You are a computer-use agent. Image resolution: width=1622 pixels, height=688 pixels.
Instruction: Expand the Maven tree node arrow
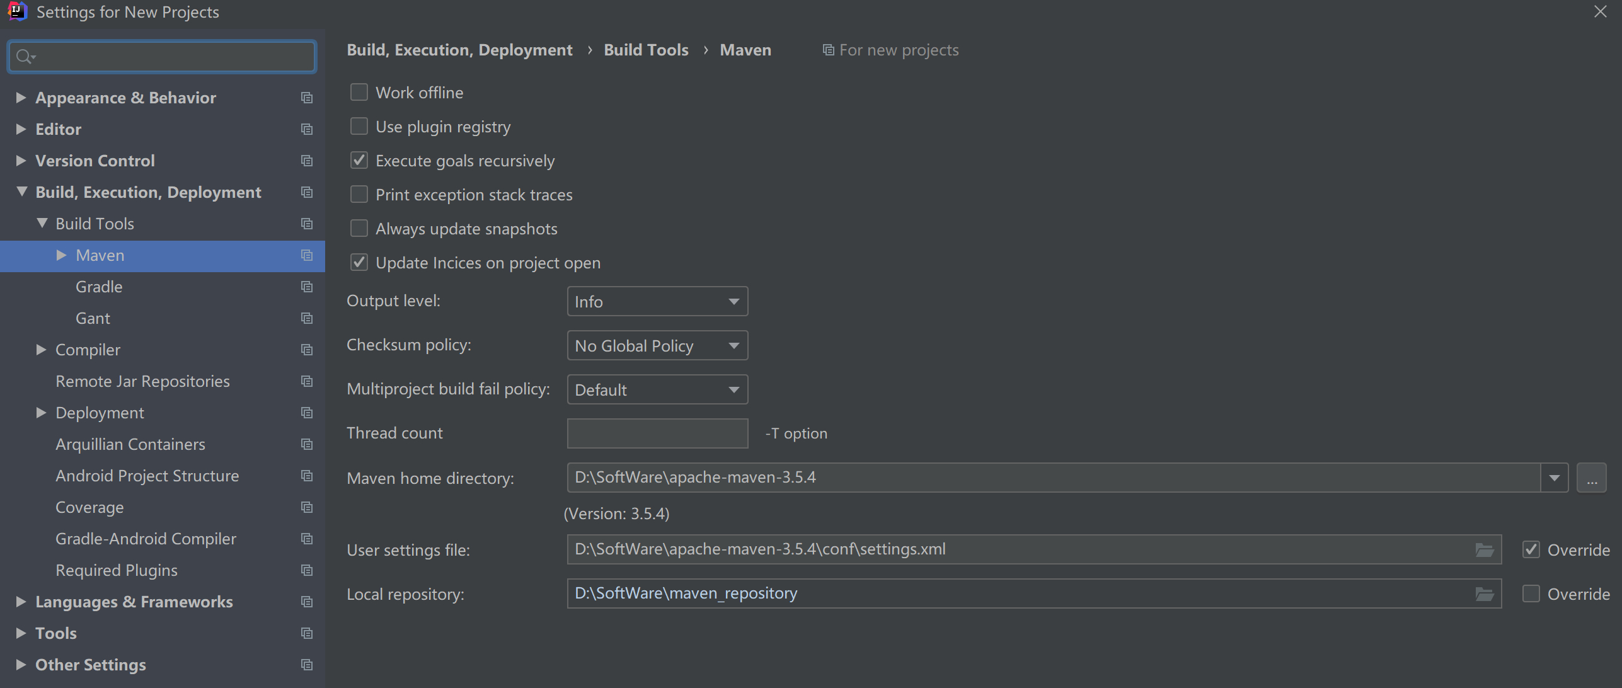(x=61, y=255)
